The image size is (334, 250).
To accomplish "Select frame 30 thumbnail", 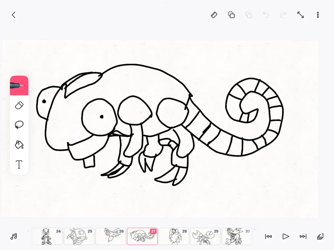I will pyautogui.click(x=237, y=236).
